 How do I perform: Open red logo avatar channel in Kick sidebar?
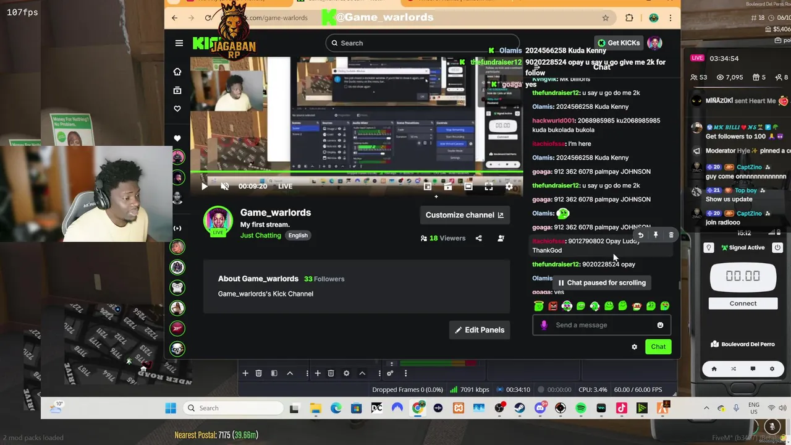[177, 328]
